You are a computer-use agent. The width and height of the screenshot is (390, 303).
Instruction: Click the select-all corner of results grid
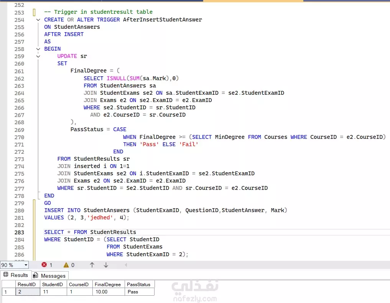(x=9, y=284)
